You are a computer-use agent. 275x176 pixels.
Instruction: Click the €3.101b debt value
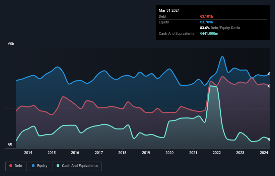[x=206, y=16]
